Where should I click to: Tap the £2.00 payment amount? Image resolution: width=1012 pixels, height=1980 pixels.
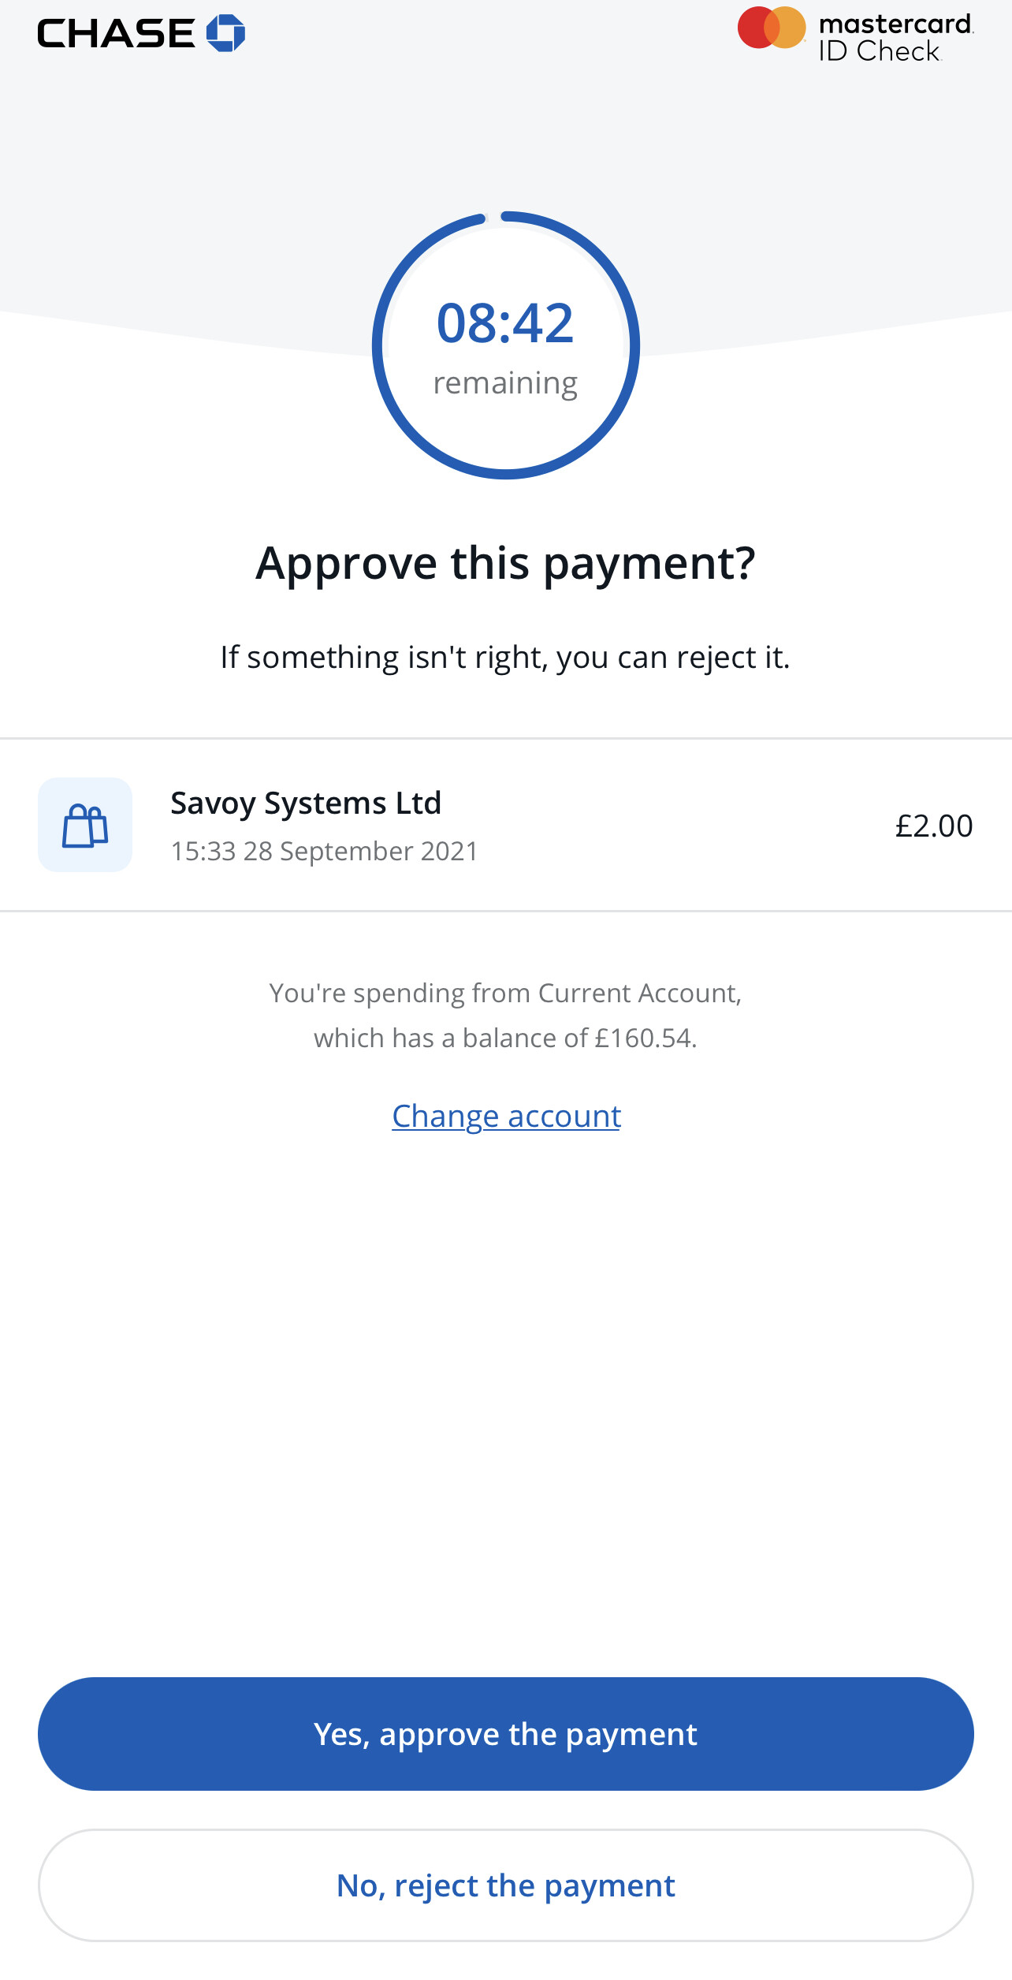pyautogui.click(x=934, y=826)
